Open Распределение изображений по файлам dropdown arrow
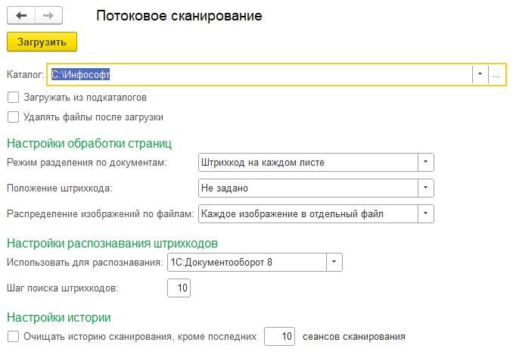The width and height of the screenshot is (516, 361). coord(426,213)
